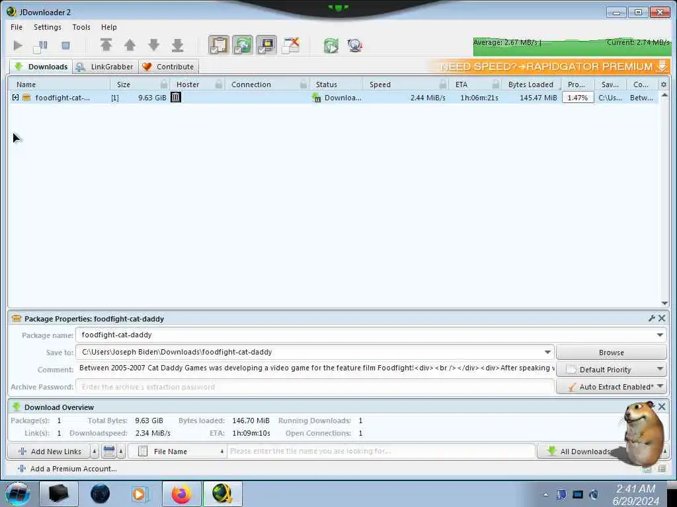This screenshot has width=677, height=507.
Task: Toggle automatic reconnect in the toolbar
Action: coord(243,46)
